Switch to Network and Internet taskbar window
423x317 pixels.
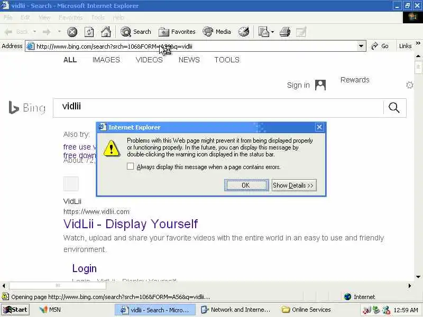[236, 310]
